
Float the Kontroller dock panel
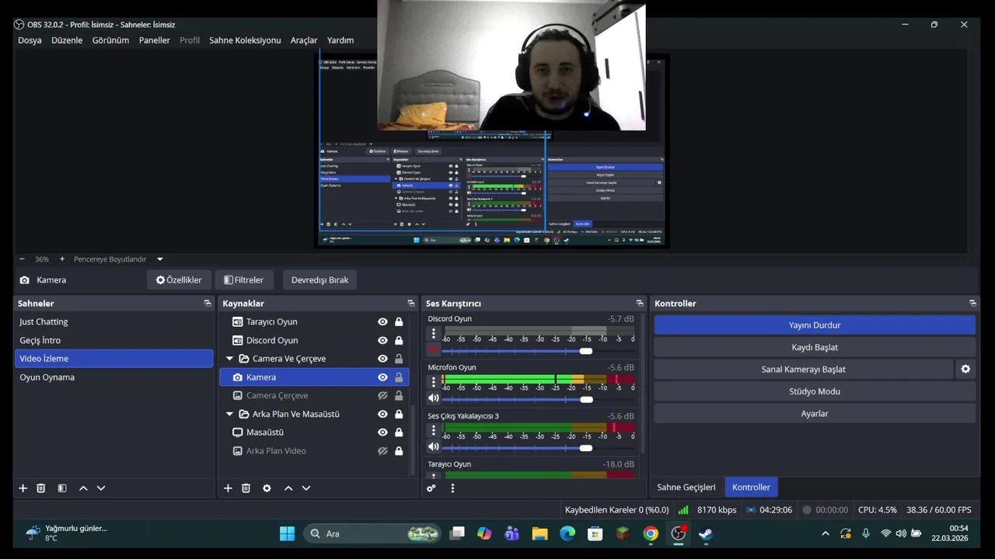(x=972, y=304)
